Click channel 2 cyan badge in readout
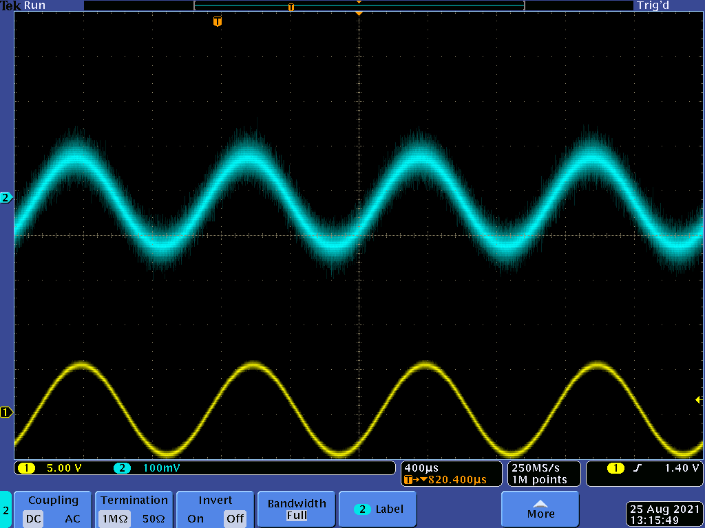Screen dimensions: 705x528 122,468
